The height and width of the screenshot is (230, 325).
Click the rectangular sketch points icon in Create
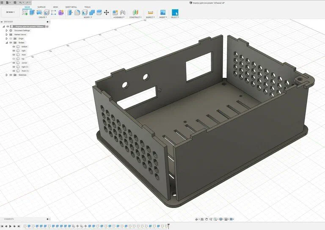(53, 12)
